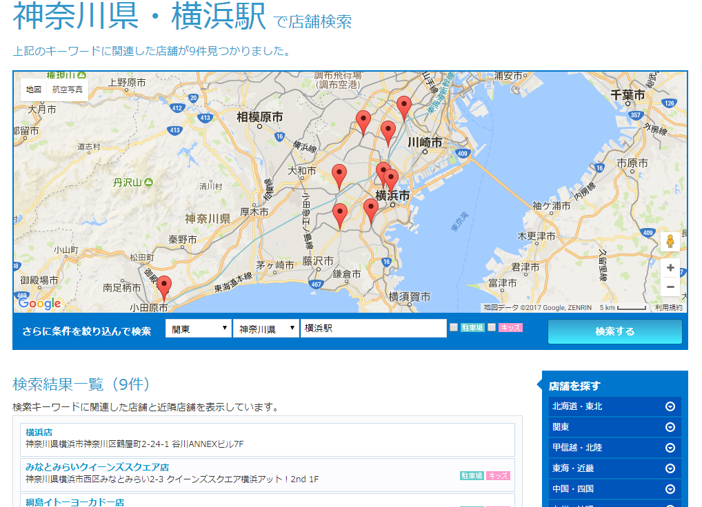
Task: Click 利用規約 link on map
Action: click(668, 308)
